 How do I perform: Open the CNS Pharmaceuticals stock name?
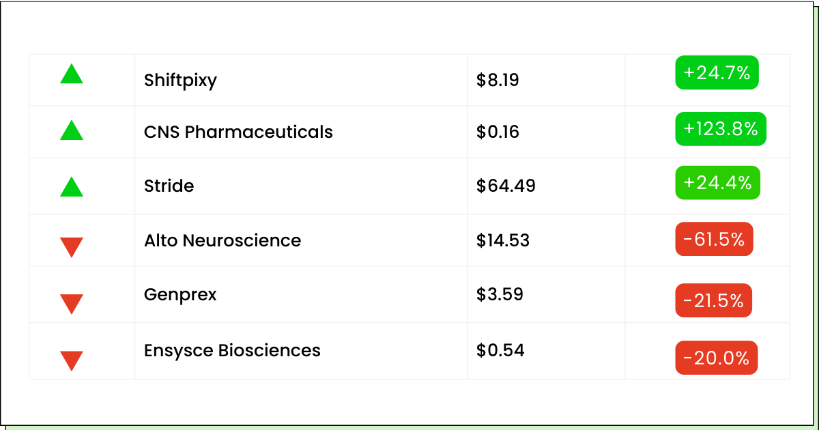pyautogui.click(x=238, y=132)
